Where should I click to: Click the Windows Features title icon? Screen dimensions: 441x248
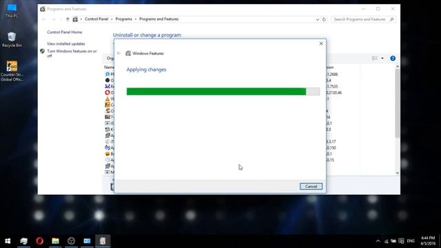pyautogui.click(x=128, y=53)
